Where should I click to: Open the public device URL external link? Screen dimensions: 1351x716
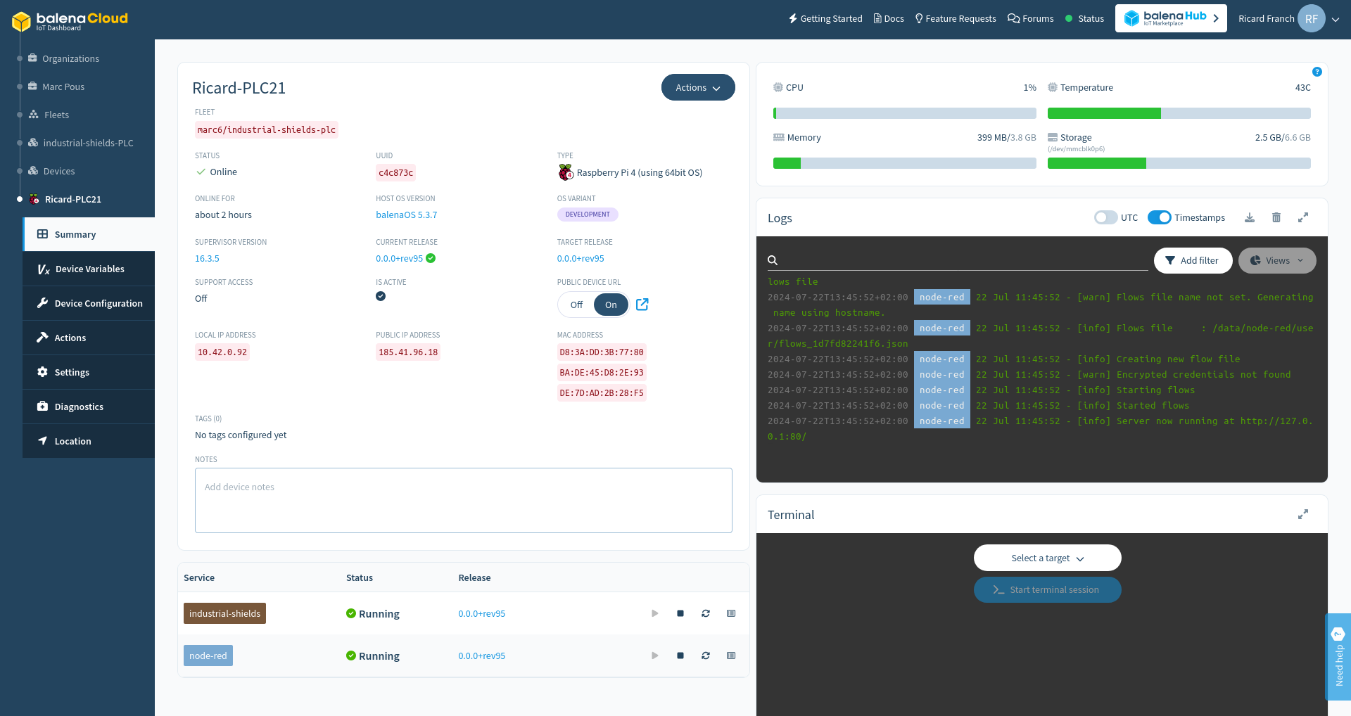coord(642,305)
